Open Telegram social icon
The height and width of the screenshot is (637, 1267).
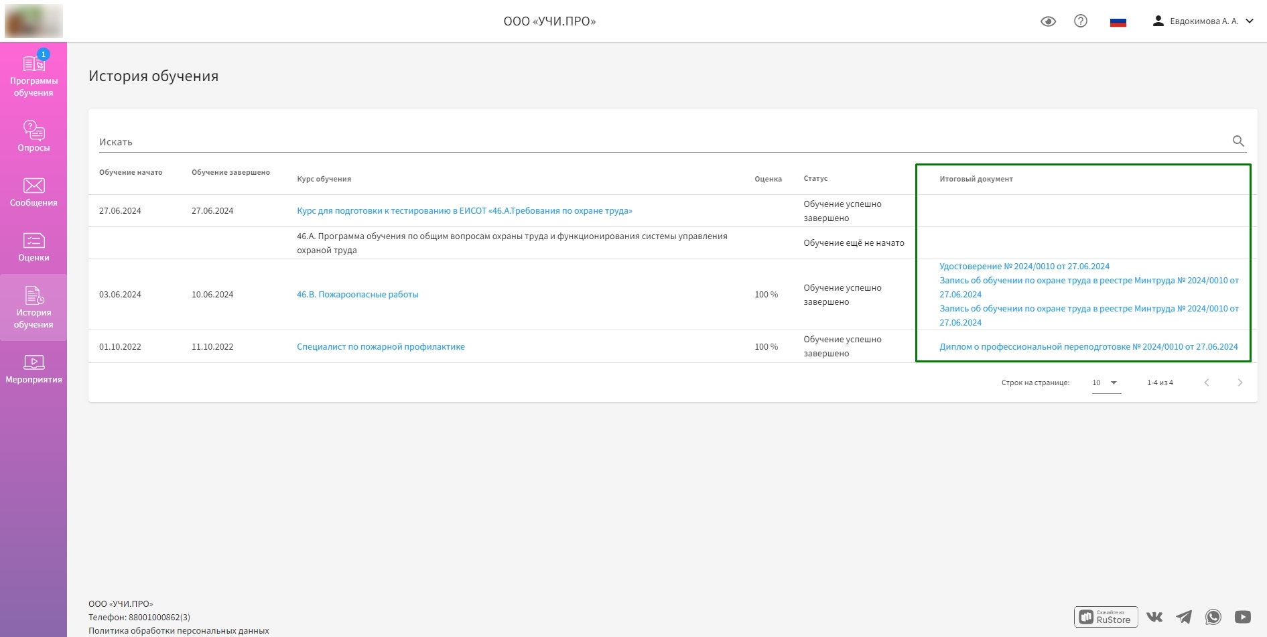point(1184,617)
